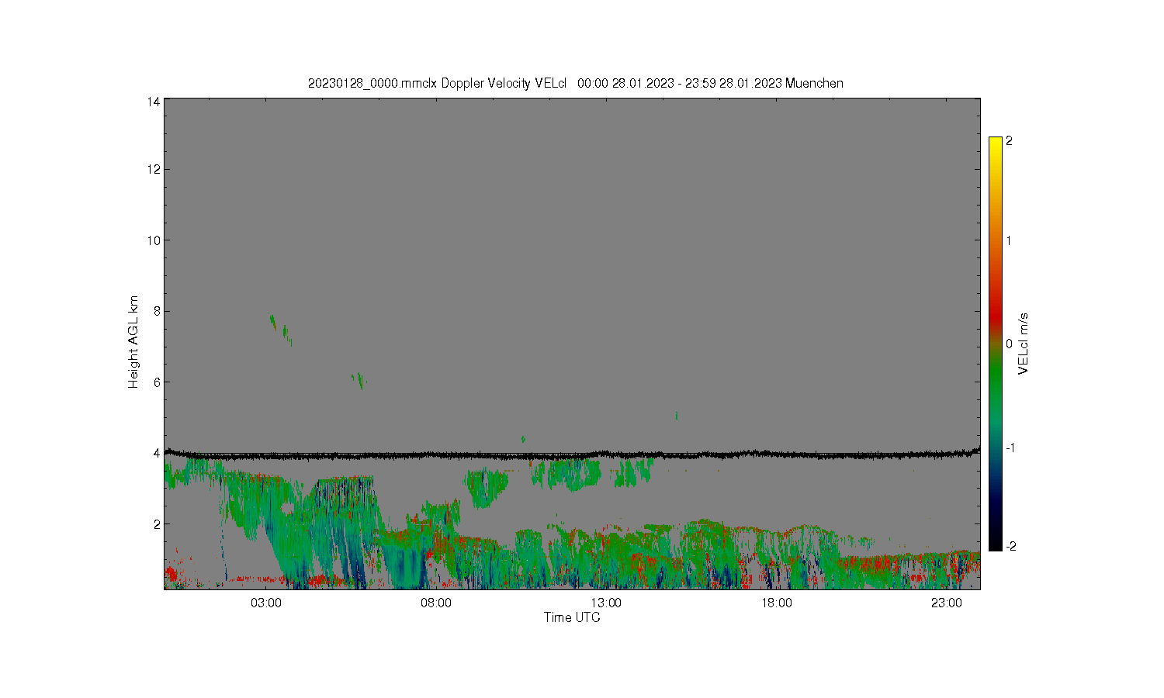The image size is (1164, 698).
Task: Click the 'Time UTC' axis title
Action: click(572, 618)
